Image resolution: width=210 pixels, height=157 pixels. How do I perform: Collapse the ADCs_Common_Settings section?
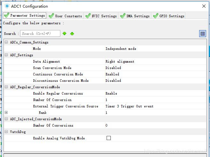[x=6, y=42]
